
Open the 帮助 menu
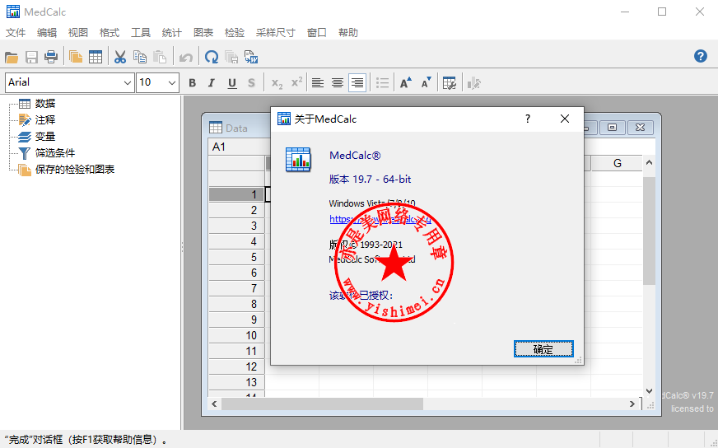pyautogui.click(x=348, y=32)
